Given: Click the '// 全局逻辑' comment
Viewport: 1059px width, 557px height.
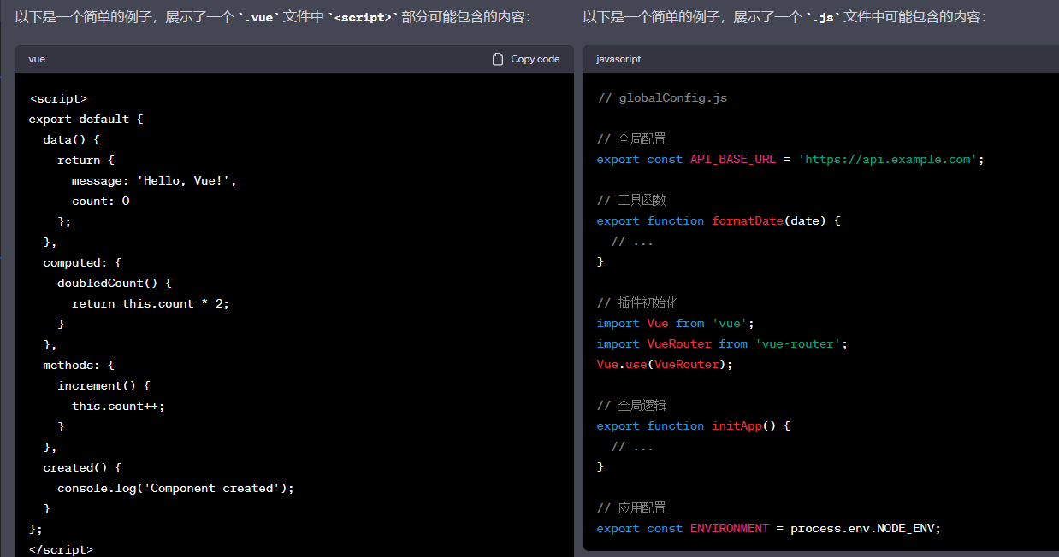Looking at the screenshot, I should 631,405.
